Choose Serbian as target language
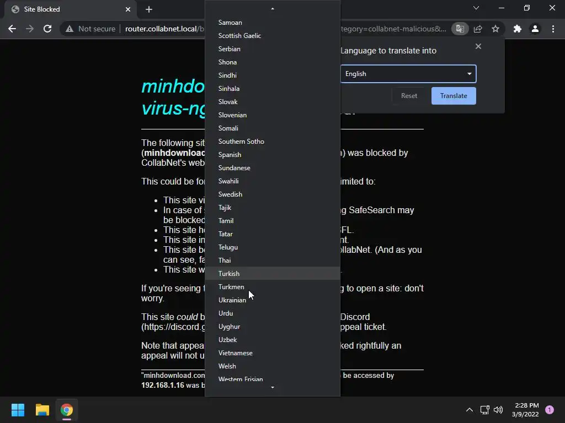This screenshot has height=423, width=565. (x=273, y=49)
